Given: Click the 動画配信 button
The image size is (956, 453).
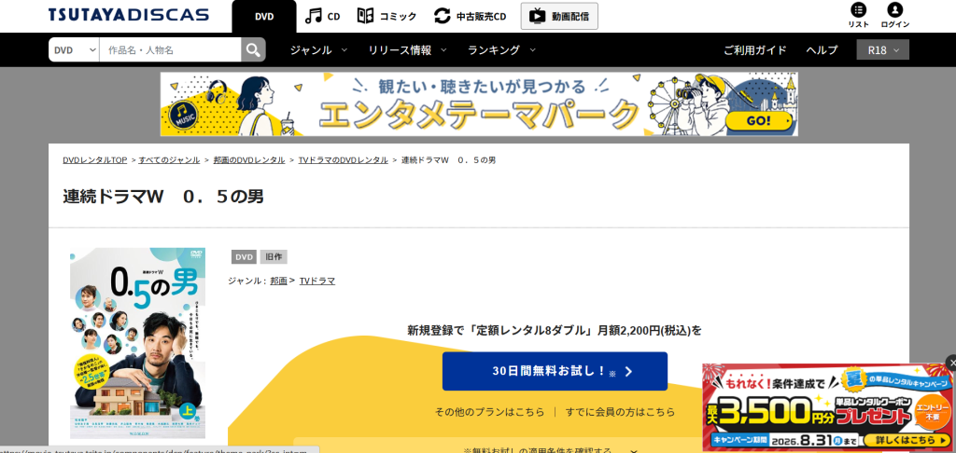Looking at the screenshot, I should tap(559, 17).
